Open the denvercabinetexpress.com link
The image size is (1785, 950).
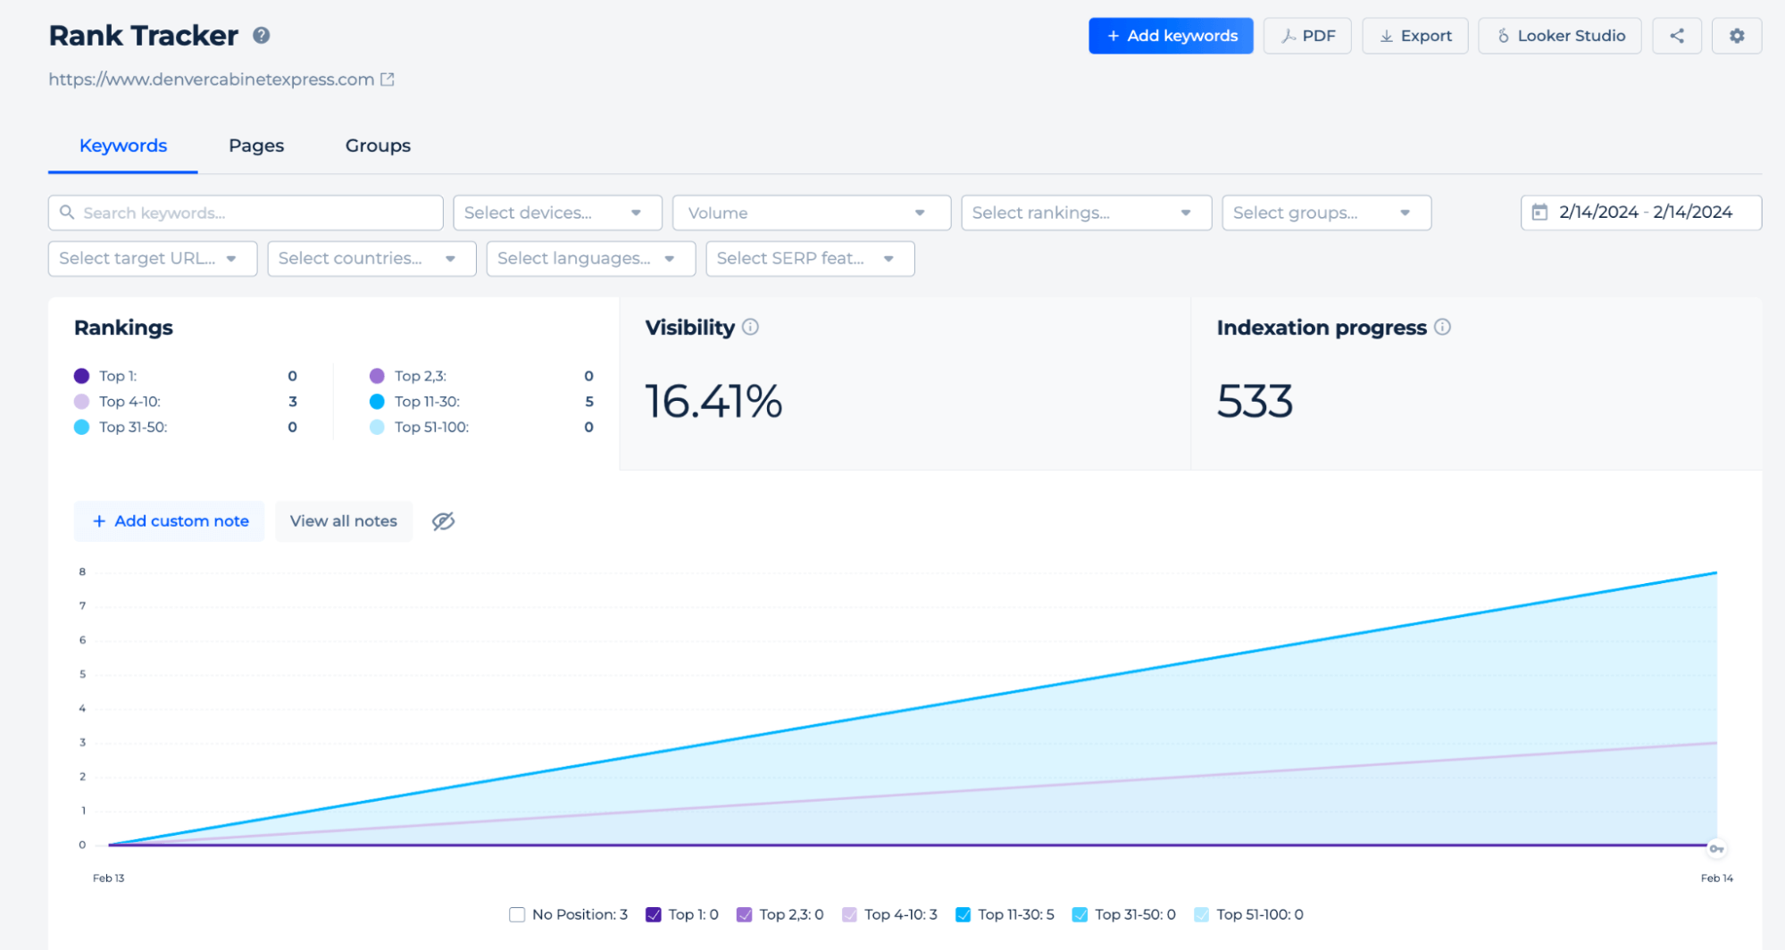click(212, 79)
